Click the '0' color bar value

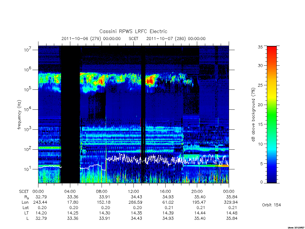coord(262,182)
